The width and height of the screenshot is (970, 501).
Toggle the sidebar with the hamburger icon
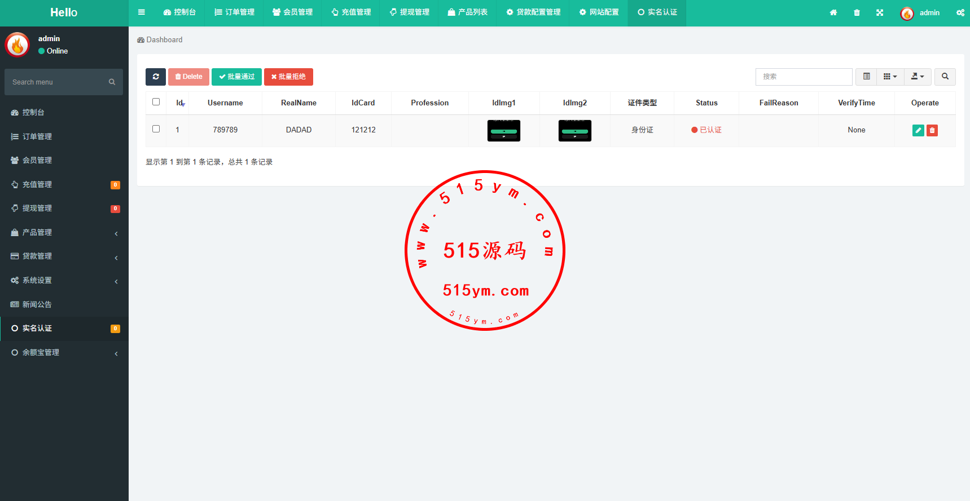(142, 12)
